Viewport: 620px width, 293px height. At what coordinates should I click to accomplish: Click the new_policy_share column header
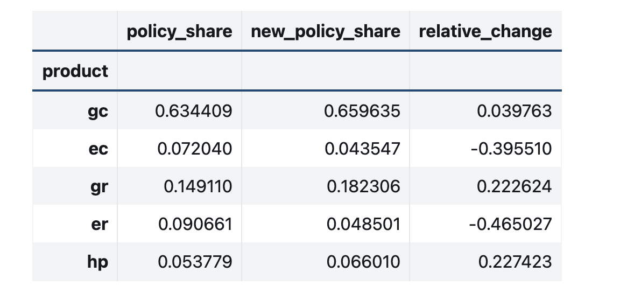pos(326,31)
